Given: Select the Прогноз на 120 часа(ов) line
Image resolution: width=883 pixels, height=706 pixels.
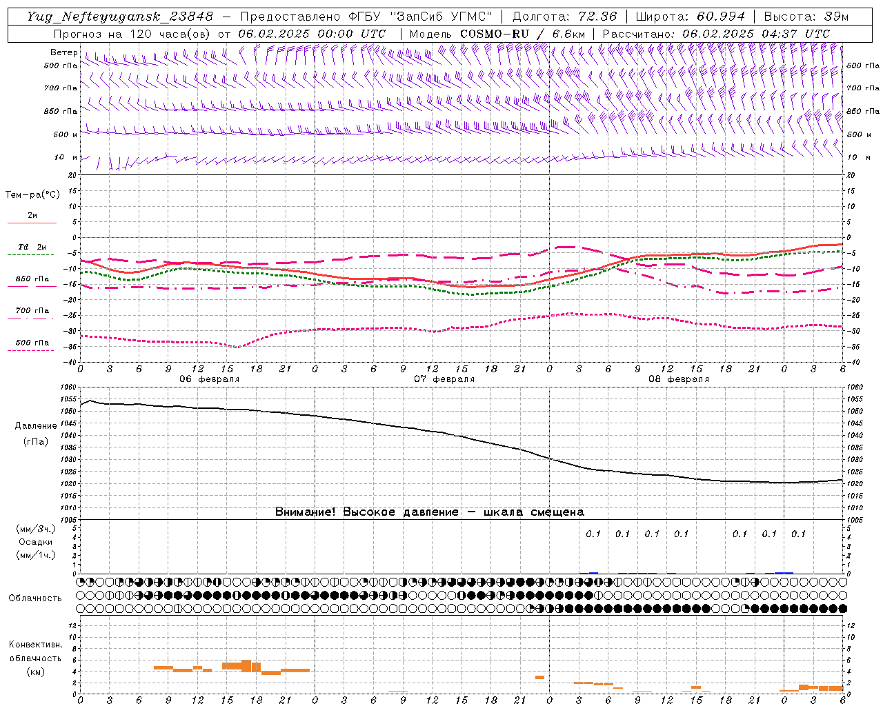Looking at the screenshot, I should (219, 34).
